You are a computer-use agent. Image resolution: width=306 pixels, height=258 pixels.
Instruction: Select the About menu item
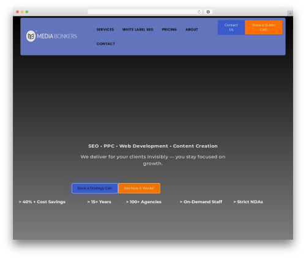tap(192, 29)
